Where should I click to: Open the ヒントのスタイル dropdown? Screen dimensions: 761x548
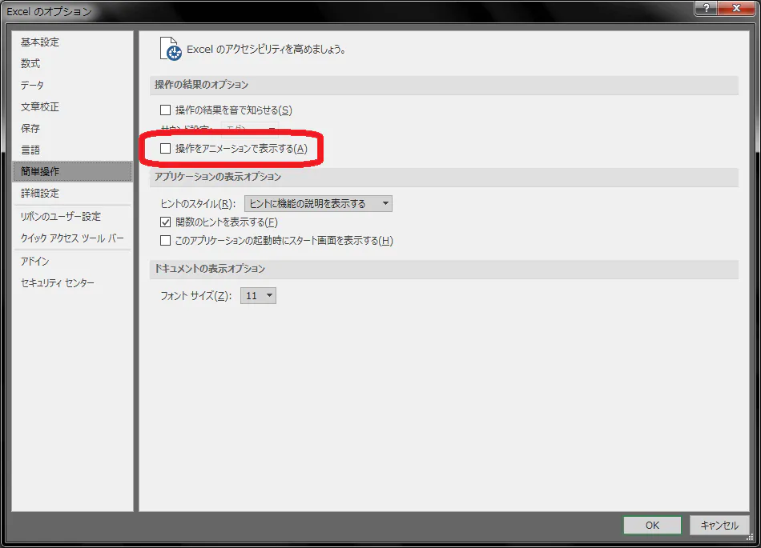click(x=318, y=203)
